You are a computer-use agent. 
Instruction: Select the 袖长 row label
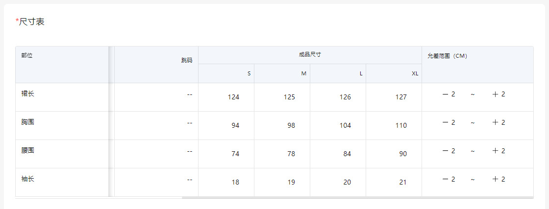pos(27,179)
